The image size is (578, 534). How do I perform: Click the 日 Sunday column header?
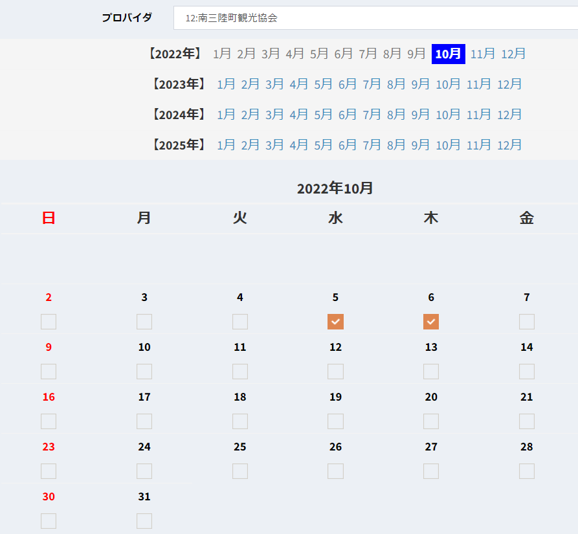pyautogui.click(x=49, y=217)
